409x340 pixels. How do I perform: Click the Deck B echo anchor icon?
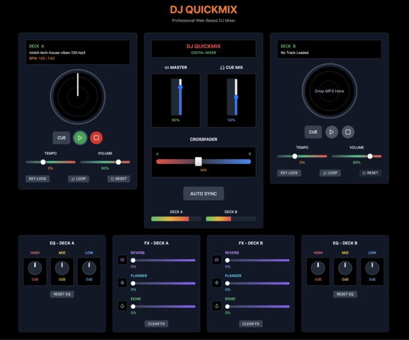(217, 306)
